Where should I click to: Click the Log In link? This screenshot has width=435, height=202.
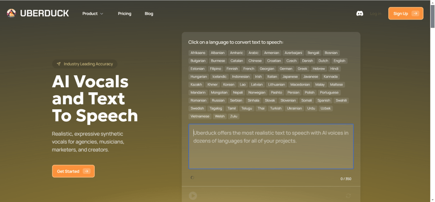click(376, 14)
